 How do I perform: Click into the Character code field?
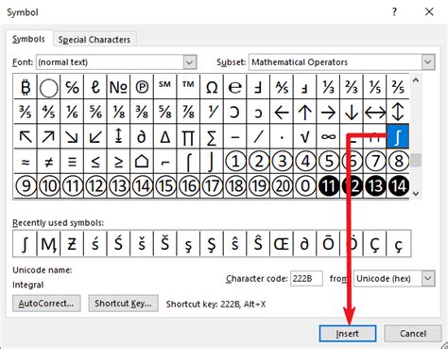306,278
